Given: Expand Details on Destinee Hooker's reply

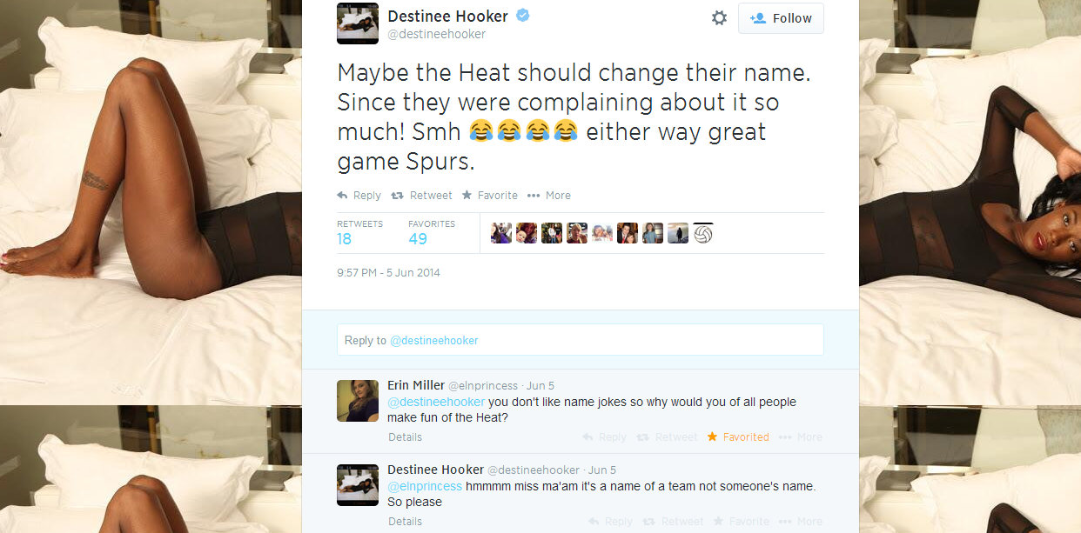Looking at the screenshot, I should coord(405,522).
